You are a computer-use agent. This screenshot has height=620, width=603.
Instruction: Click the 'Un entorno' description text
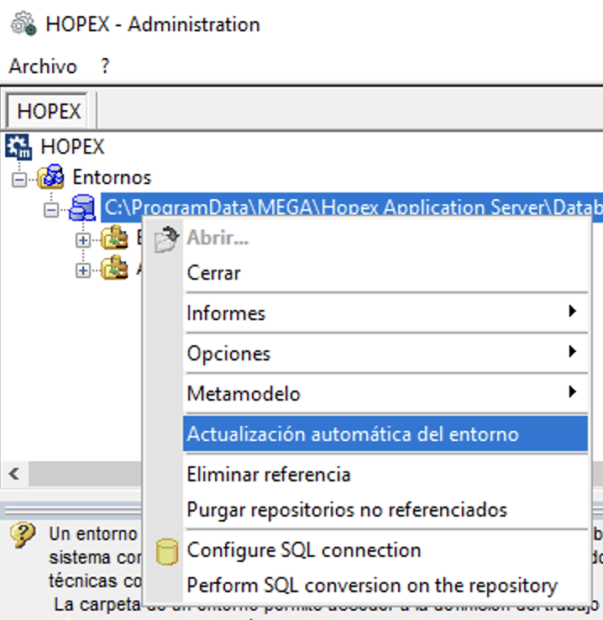coord(93,533)
